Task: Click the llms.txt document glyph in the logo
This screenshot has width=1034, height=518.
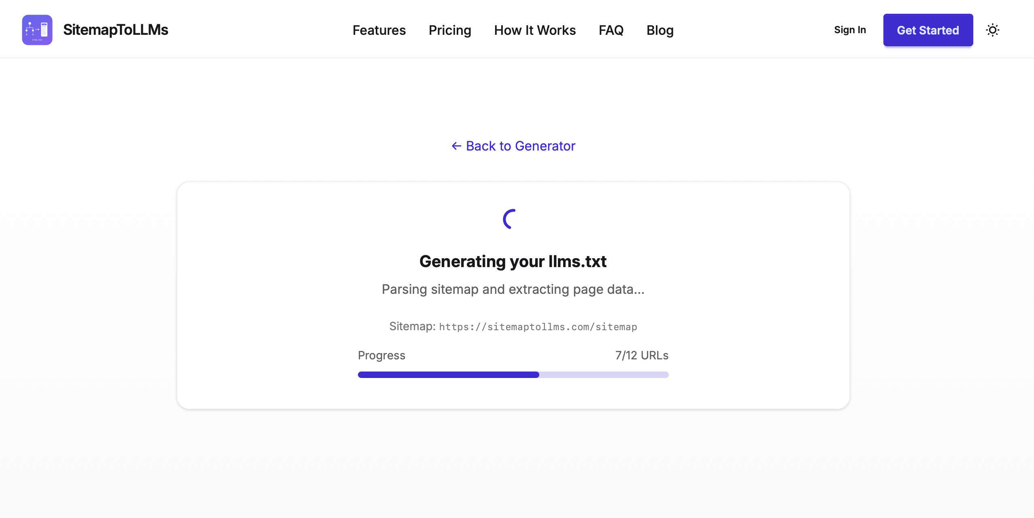Action: [x=43, y=30]
